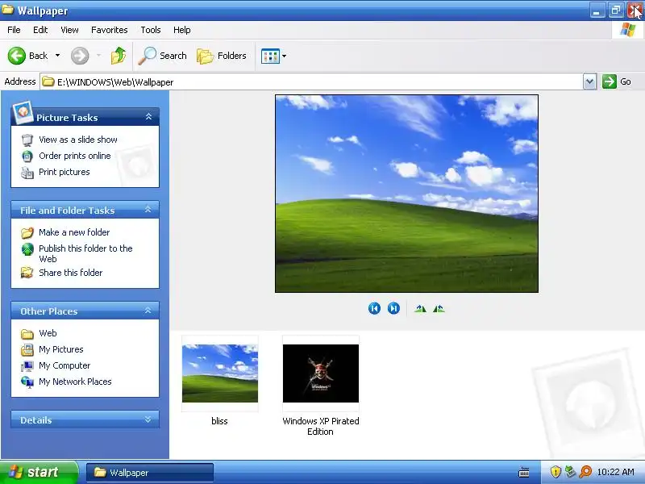Click the orange magnifier tray icon
The width and height of the screenshot is (645, 484).
[585, 472]
